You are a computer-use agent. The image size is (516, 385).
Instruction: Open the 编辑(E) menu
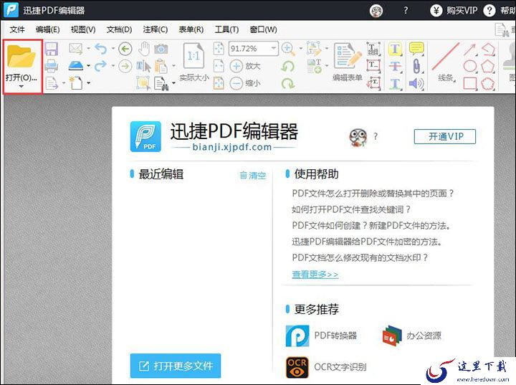(x=48, y=29)
